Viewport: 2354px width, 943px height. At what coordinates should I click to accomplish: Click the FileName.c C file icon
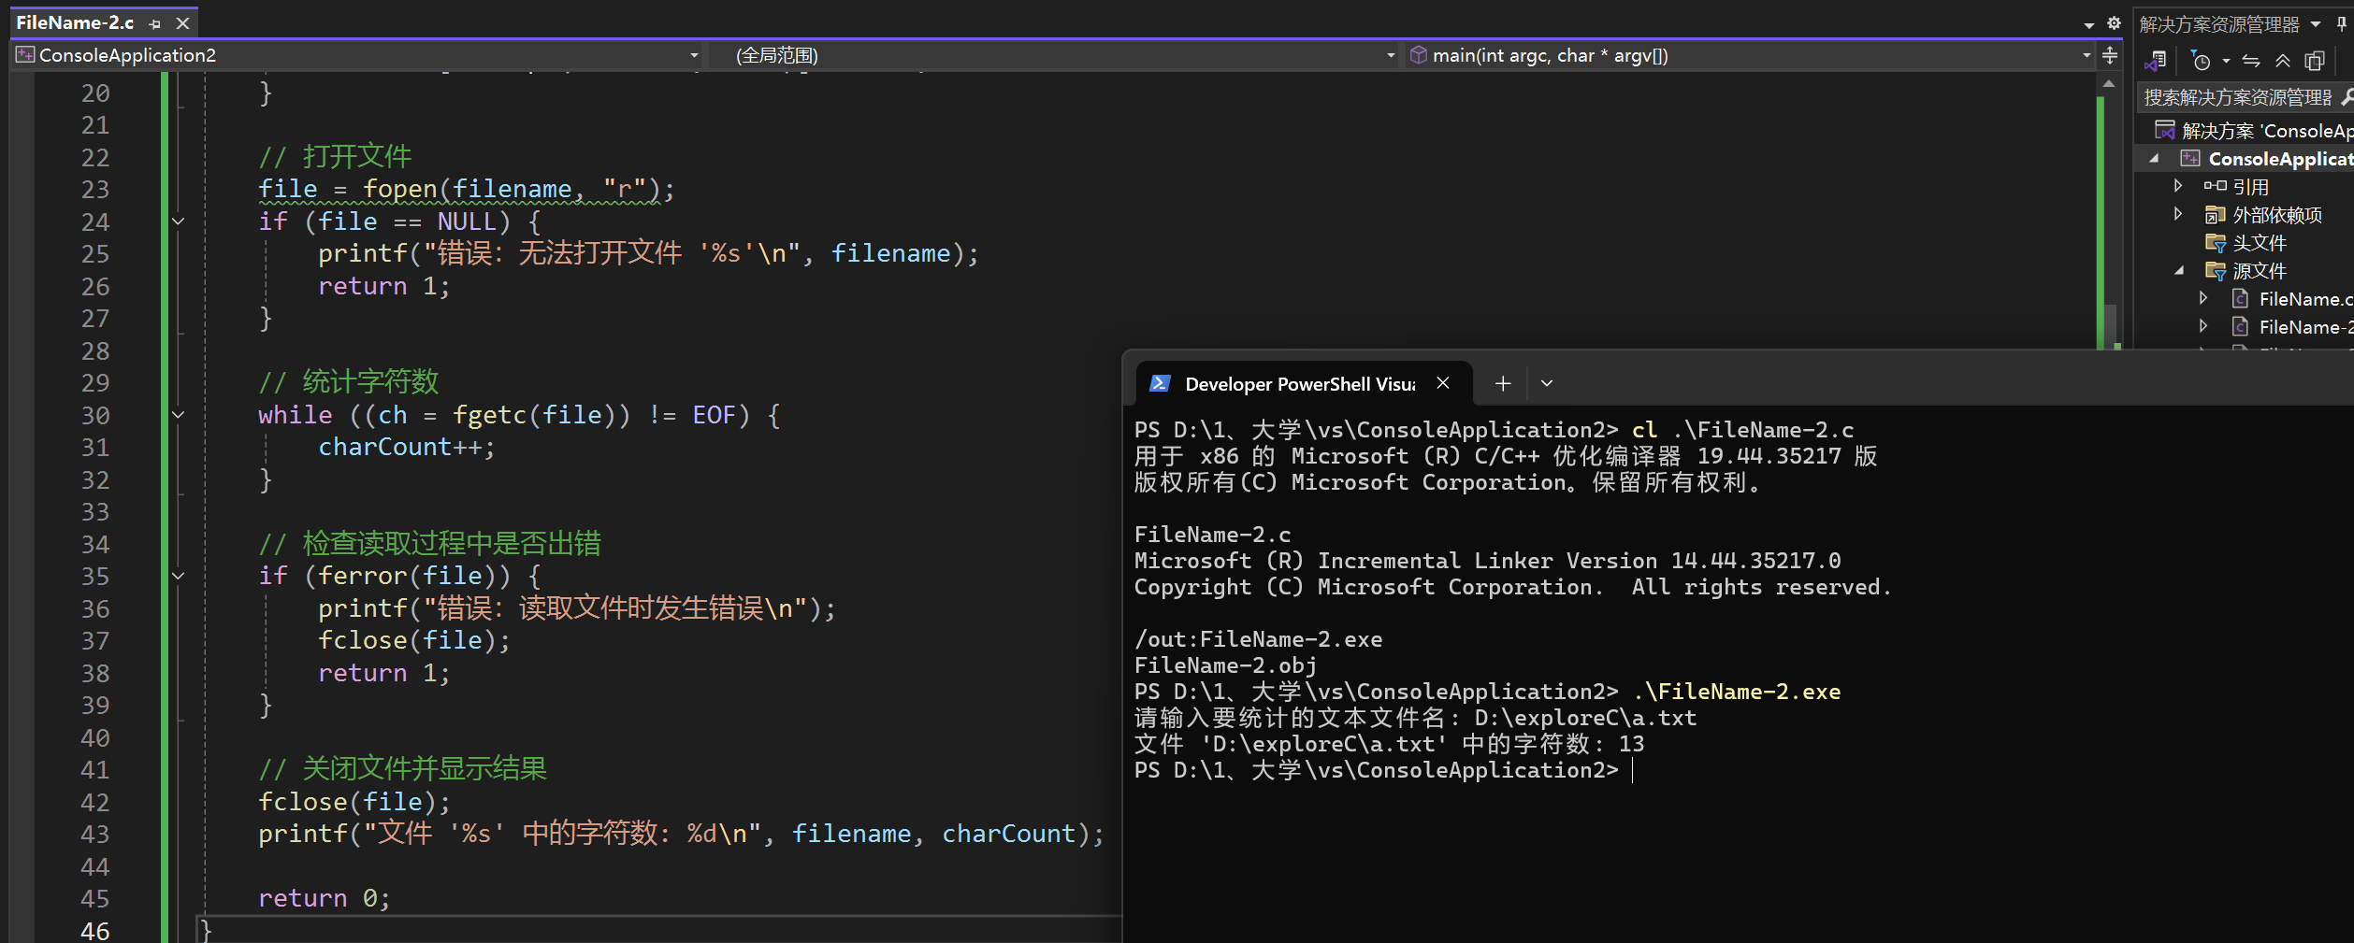point(2240,299)
